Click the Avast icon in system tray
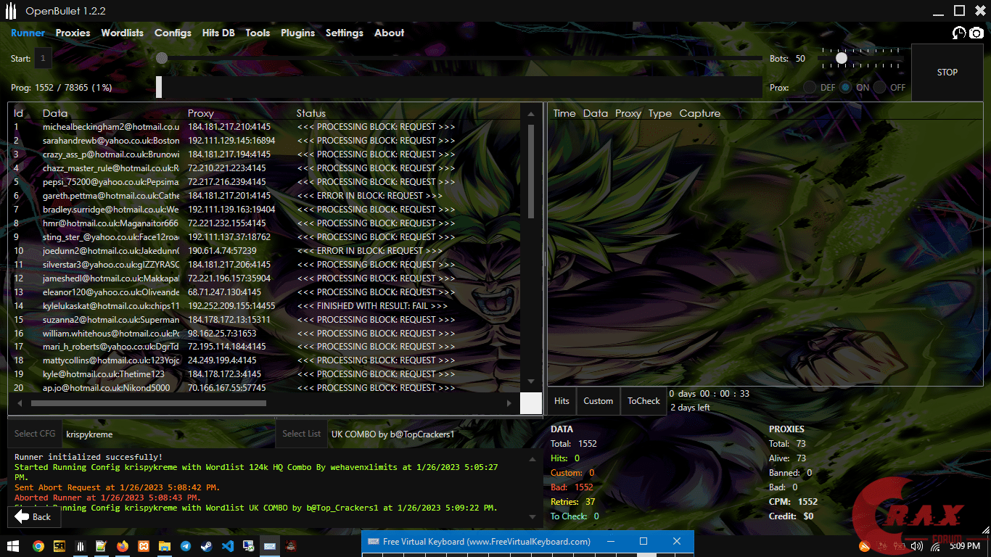This screenshot has width=991, height=557. click(863, 546)
